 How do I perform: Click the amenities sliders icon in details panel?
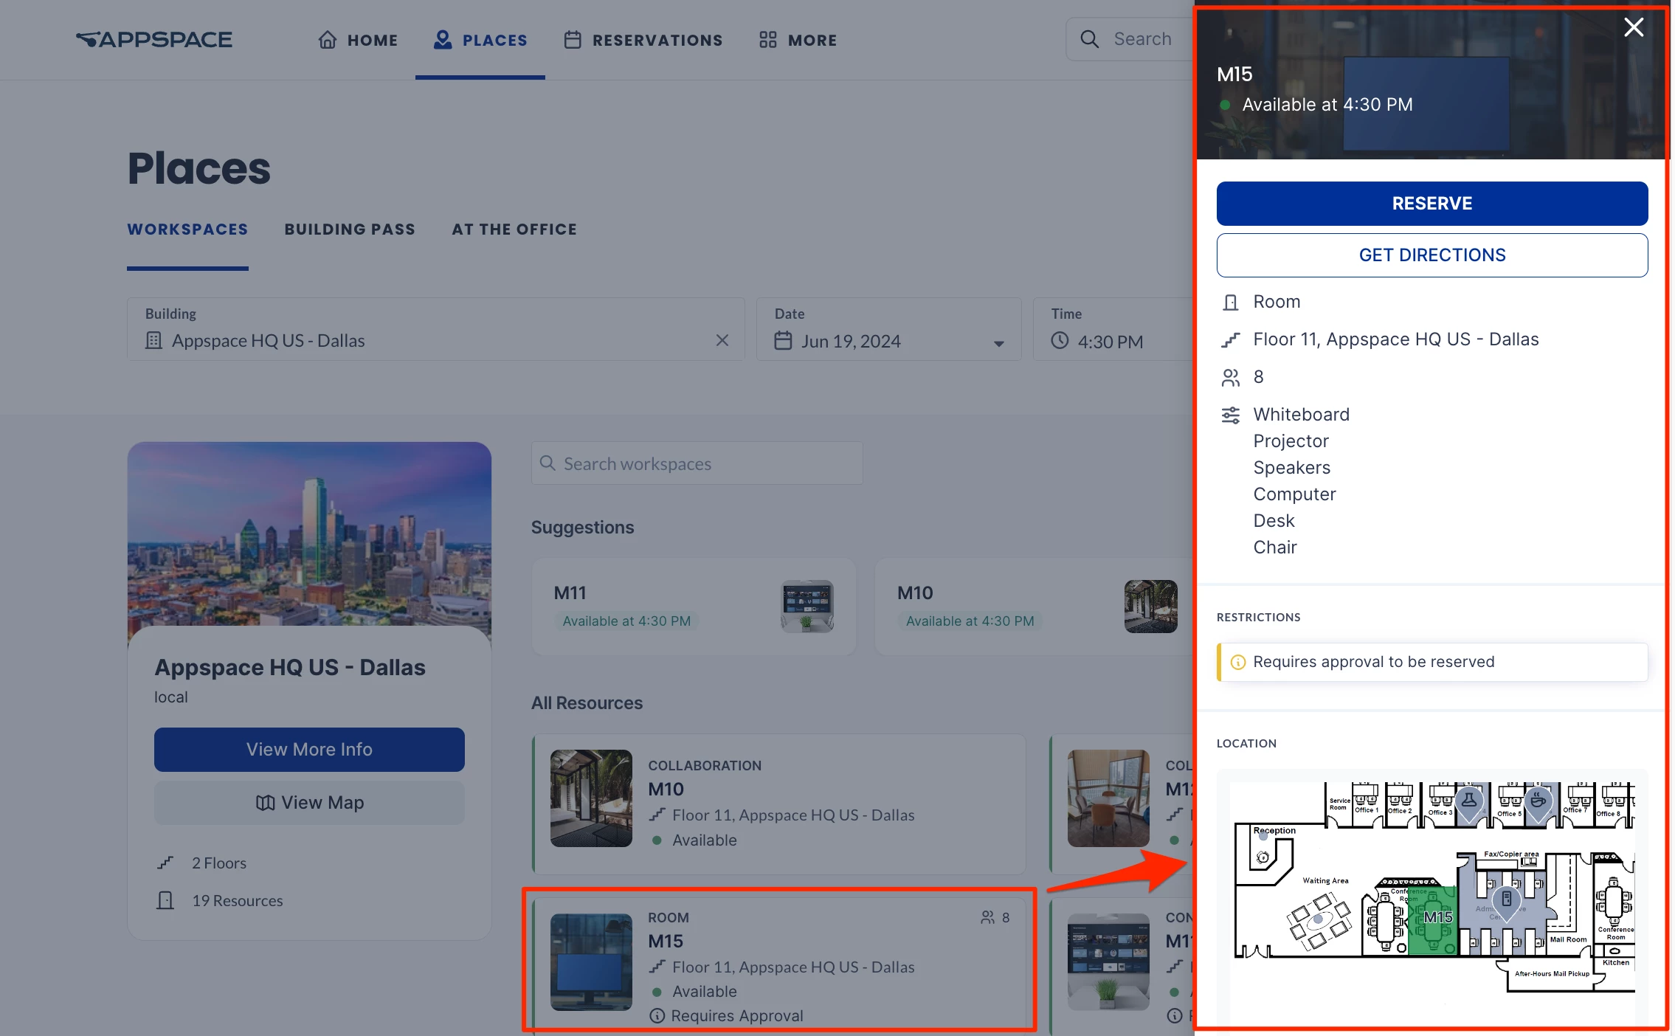point(1231,415)
